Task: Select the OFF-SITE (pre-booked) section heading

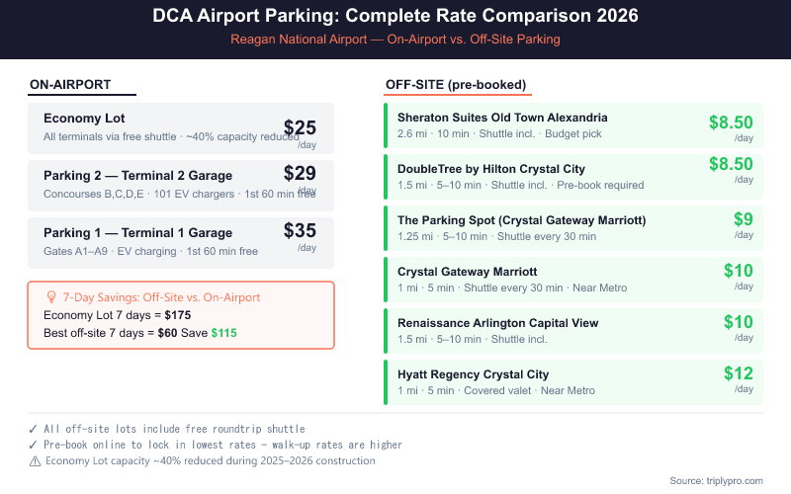Action: tap(455, 85)
